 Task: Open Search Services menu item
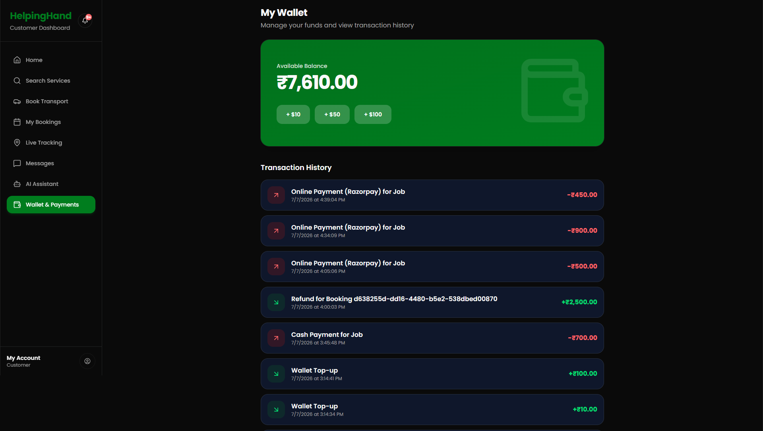pyautogui.click(x=51, y=81)
